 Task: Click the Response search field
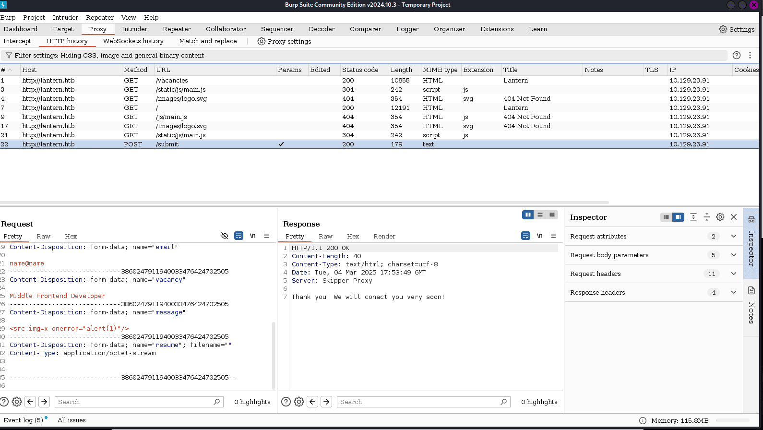(x=424, y=402)
